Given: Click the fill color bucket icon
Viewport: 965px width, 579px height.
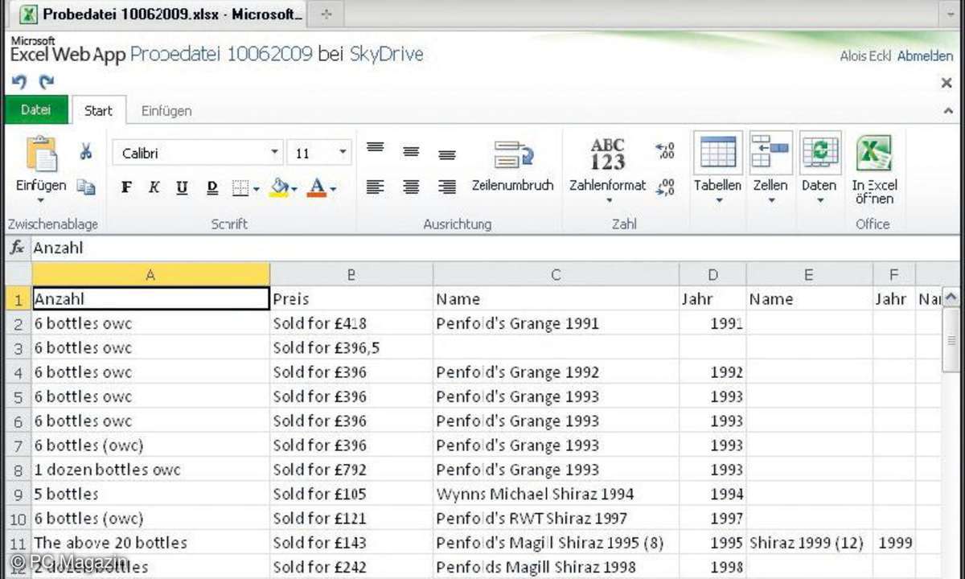Looking at the screenshot, I should (279, 187).
